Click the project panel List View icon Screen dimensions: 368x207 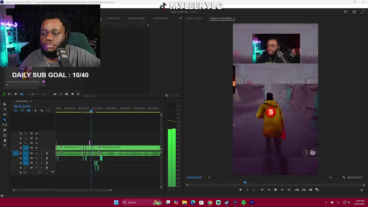pos(10,94)
